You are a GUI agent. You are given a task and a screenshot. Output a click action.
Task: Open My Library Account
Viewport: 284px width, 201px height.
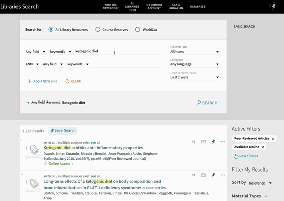[x=154, y=7]
